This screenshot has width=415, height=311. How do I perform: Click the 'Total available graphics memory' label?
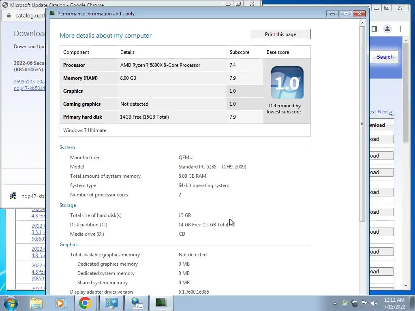coord(105,255)
